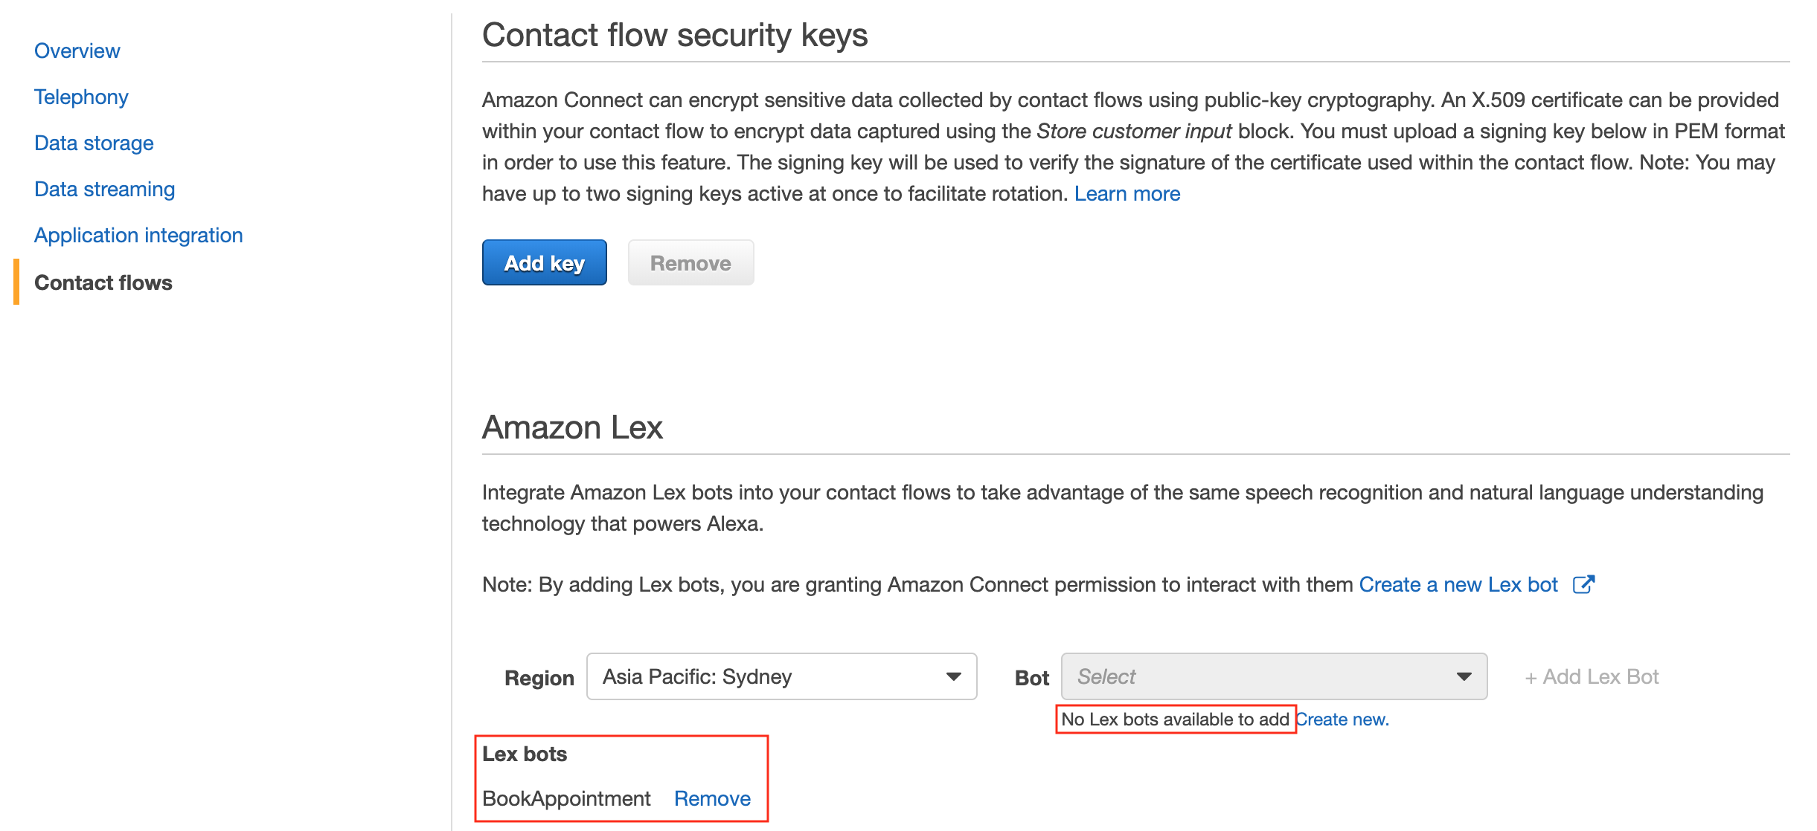Click the + Add Lex Bot control
Screen dimensions: 1817x831
[x=1592, y=676]
